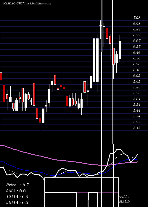Screen dimensions: 148x207
Task: Click the 6.87 price axis label
Action: pos(137,29)
